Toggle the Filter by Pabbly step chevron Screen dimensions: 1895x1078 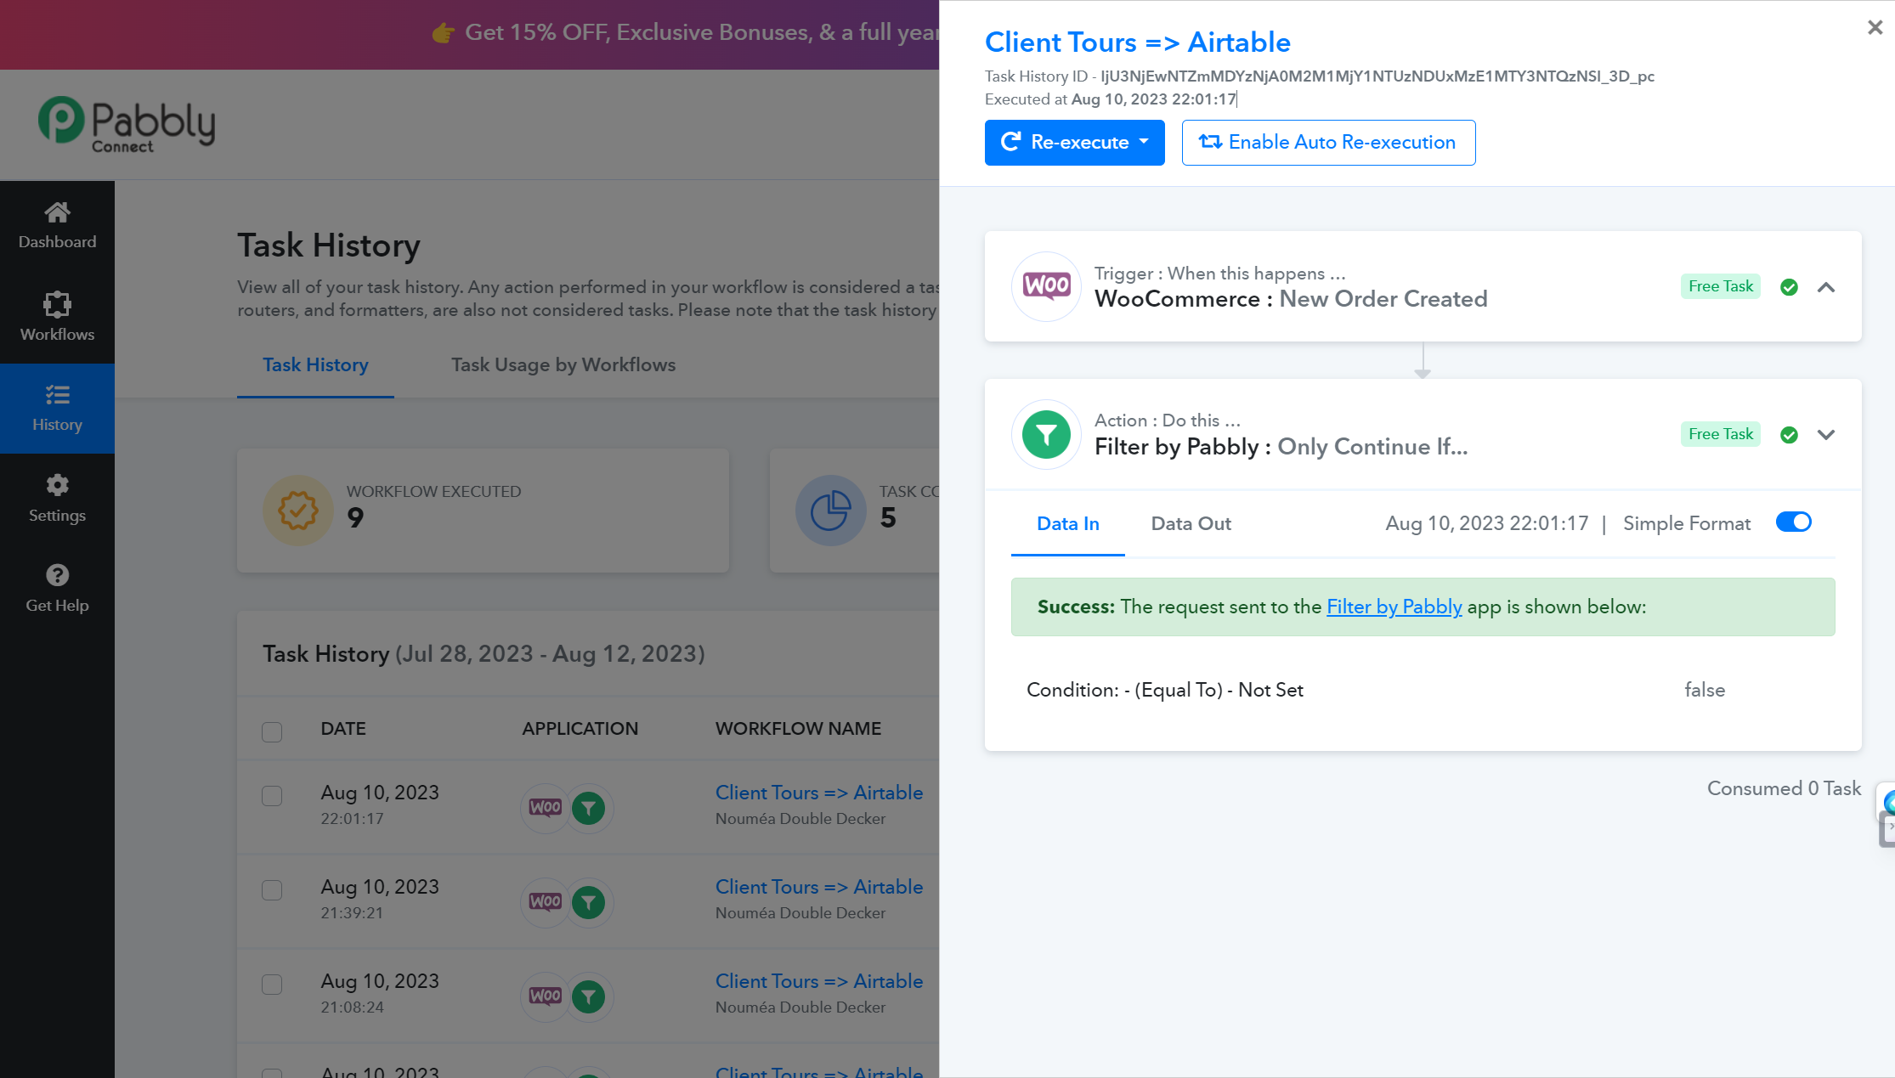click(x=1826, y=435)
